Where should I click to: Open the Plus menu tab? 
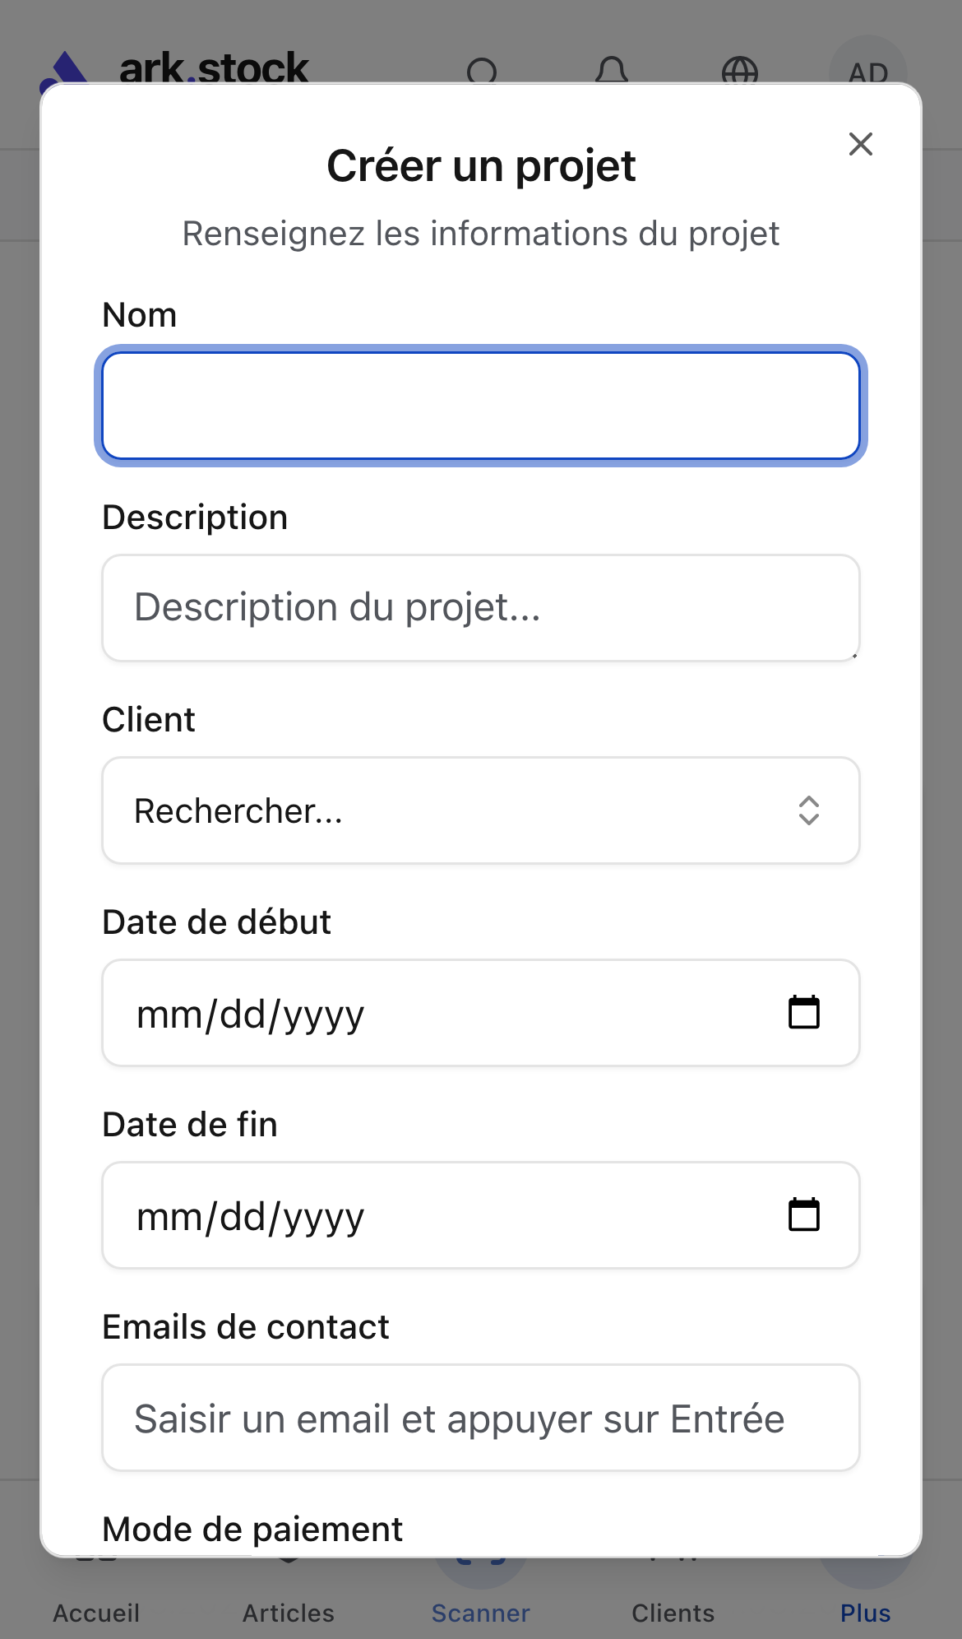865,1612
